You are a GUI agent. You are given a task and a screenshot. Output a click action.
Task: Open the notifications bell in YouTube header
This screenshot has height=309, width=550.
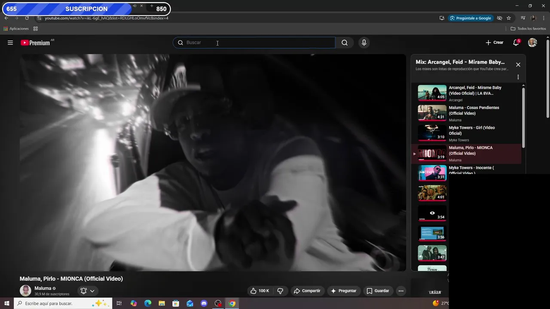[516, 42]
